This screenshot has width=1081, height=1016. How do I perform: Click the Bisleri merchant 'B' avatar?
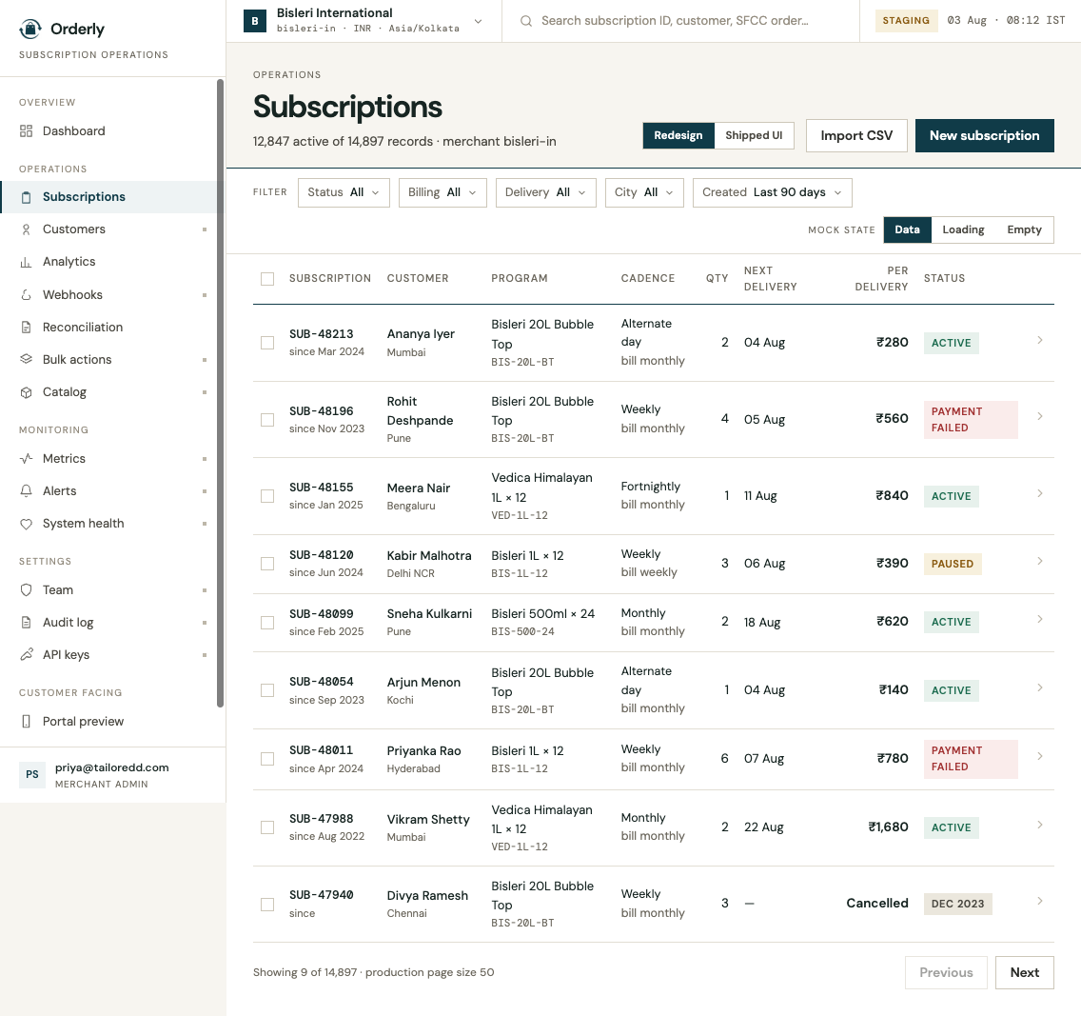click(x=255, y=21)
